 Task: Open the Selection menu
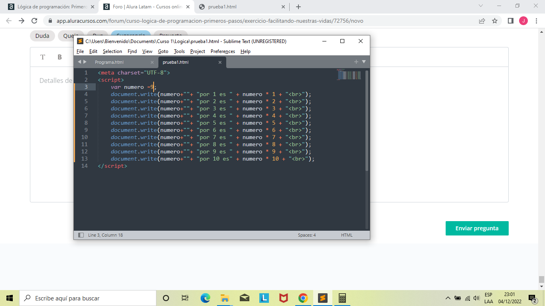point(113,51)
